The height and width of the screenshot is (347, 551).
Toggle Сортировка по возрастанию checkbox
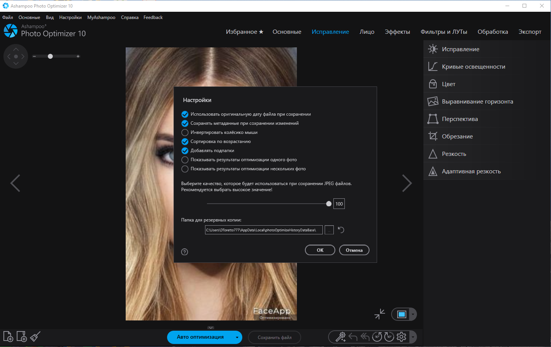pos(185,141)
